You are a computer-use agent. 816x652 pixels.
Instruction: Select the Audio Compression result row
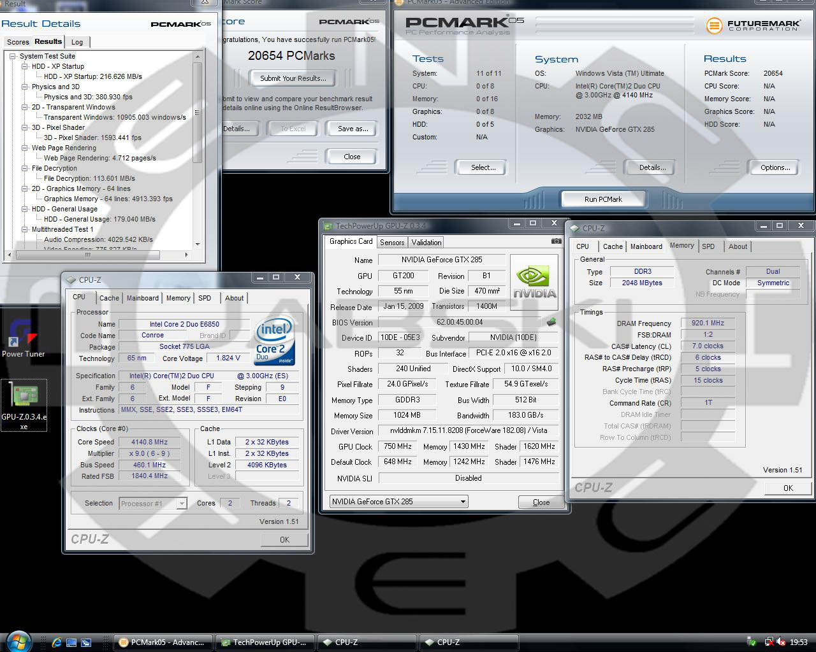[x=98, y=239]
